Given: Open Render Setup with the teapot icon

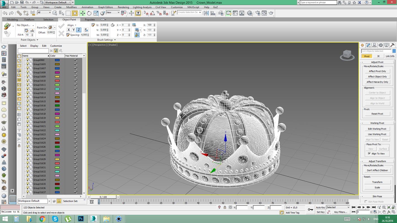Looking at the screenshot, I should click(x=258, y=13).
